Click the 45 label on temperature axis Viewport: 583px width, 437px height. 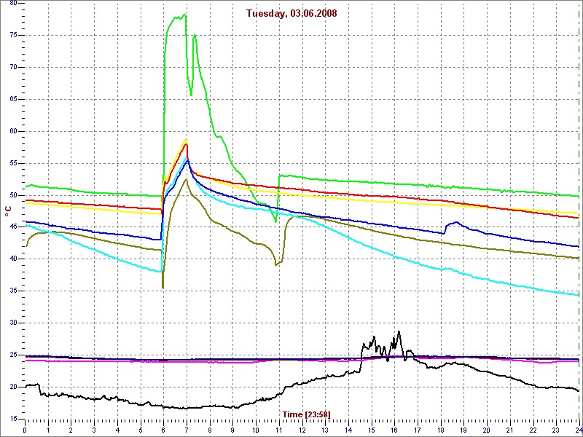(x=13, y=227)
